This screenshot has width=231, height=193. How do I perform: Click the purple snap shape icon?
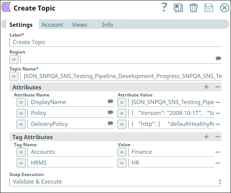[6, 7]
